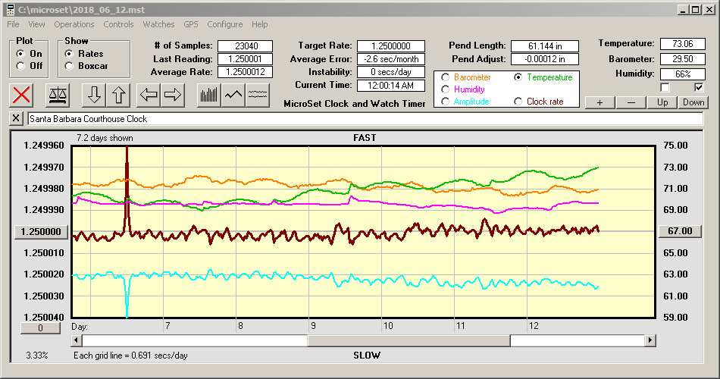The height and width of the screenshot is (379, 720).
Task: Select the Boxcar show option
Action: [x=70, y=66]
